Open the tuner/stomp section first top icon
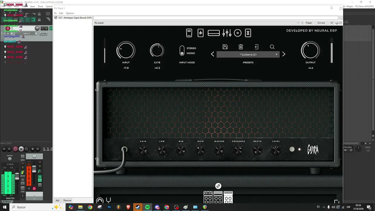 coord(189,33)
